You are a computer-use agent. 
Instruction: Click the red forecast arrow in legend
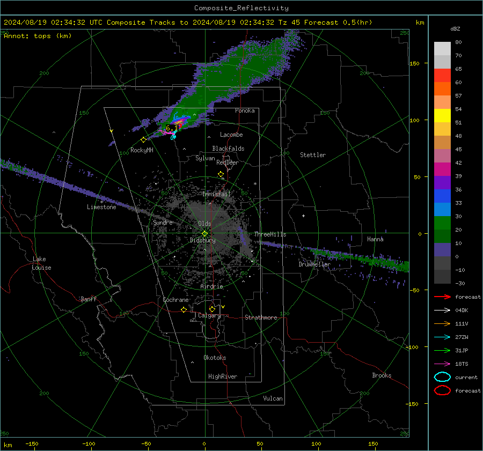(442, 297)
